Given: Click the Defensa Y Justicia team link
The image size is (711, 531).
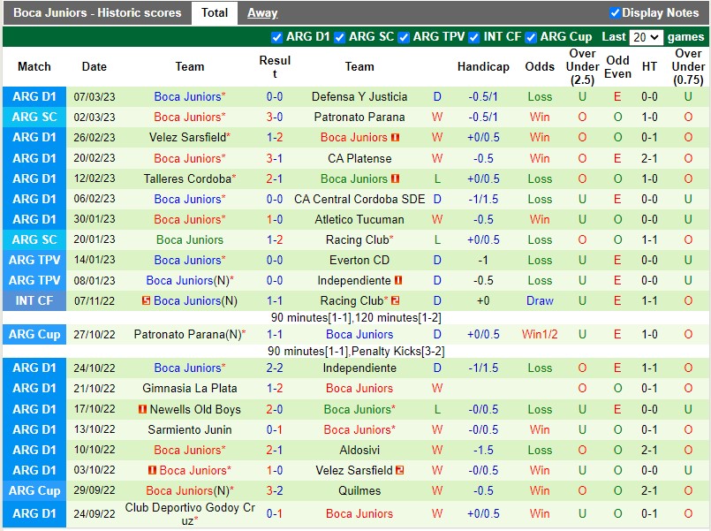Looking at the screenshot, I should pyautogui.click(x=359, y=96).
